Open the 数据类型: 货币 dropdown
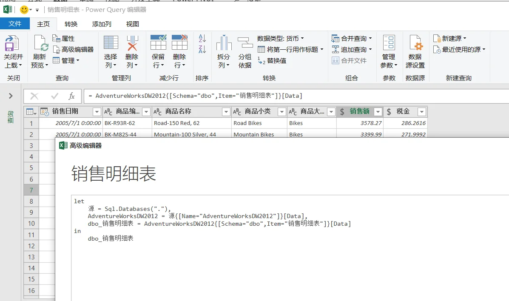Image resolution: width=509 pixels, height=301 pixels. (x=281, y=39)
